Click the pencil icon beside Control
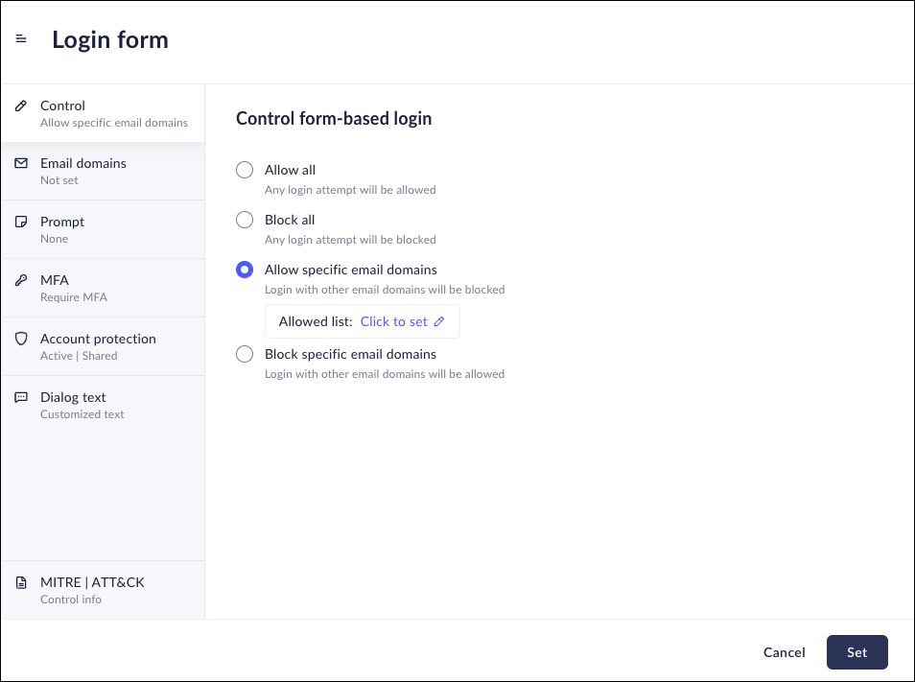 pos(21,106)
